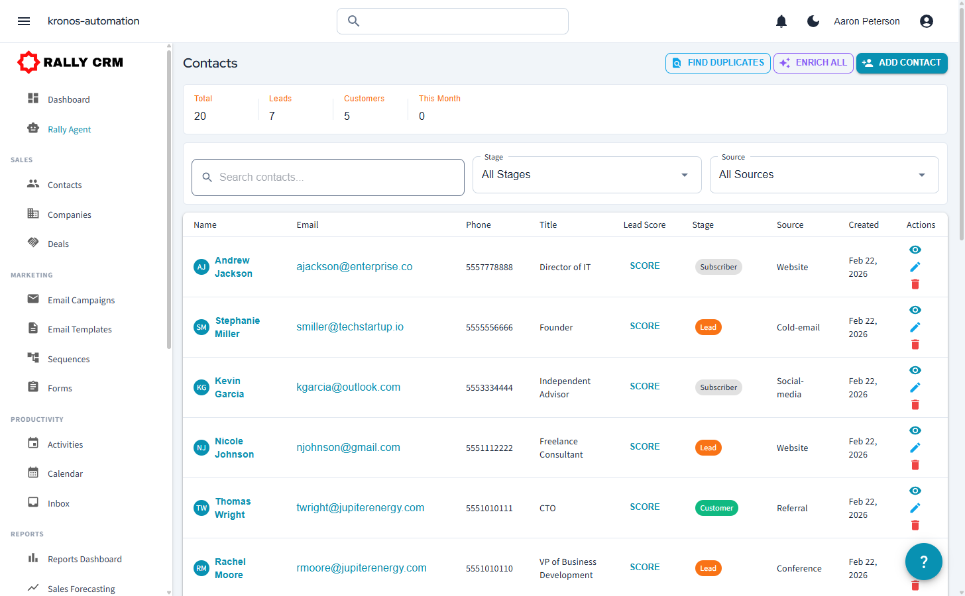
Task: Open the notification bell
Action: (x=781, y=21)
